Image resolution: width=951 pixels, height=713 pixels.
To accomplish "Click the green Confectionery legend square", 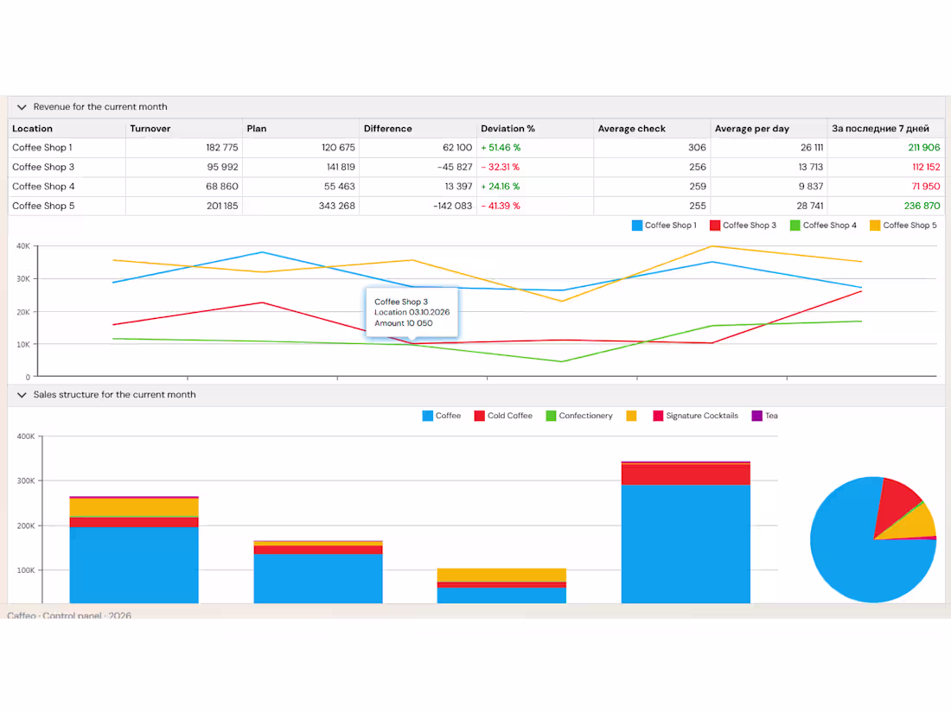I will (x=551, y=416).
